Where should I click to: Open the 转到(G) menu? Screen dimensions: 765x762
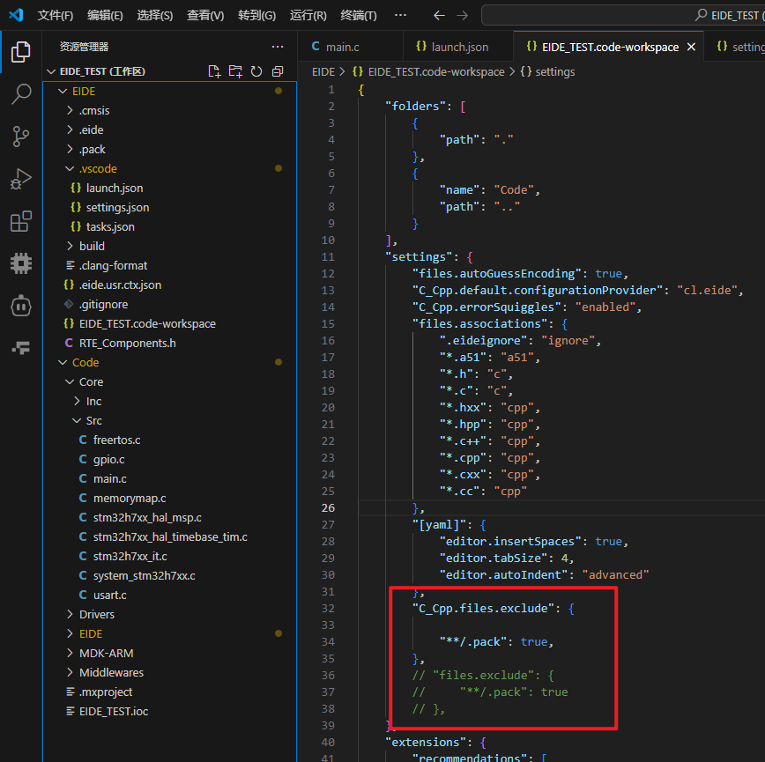pyautogui.click(x=256, y=16)
